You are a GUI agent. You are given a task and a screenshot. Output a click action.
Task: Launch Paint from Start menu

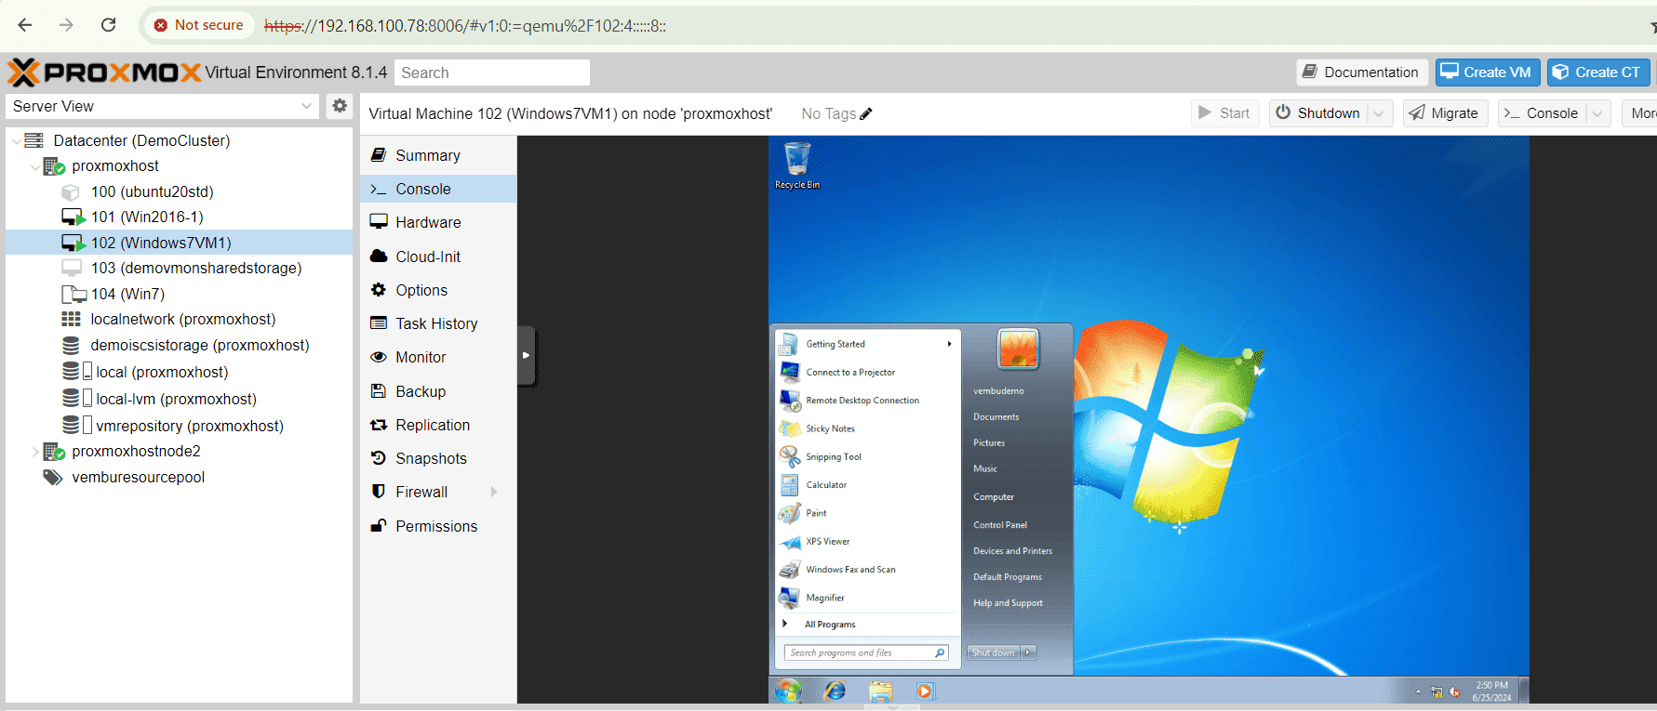click(x=865, y=513)
